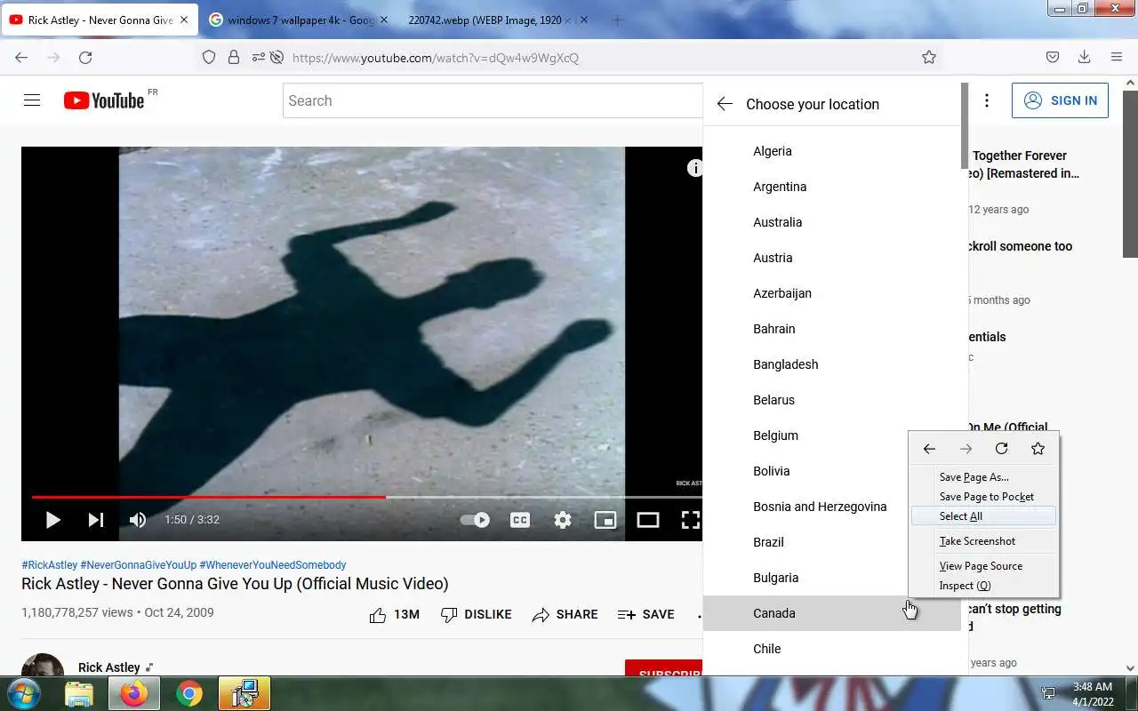Screen dimensions: 1138x711
Task: Toggle closed captions CC button
Action: tap(520, 520)
